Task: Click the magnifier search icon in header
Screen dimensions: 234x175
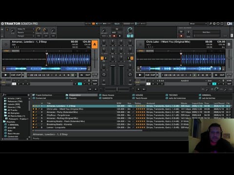Action: (x=211, y=24)
